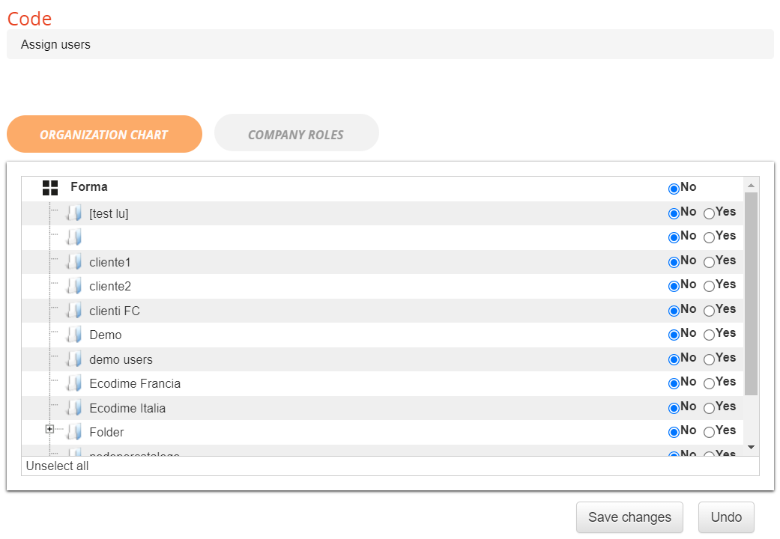The width and height of the screenshot is (780, 539).
Task: Select Yes for the cliente1 row
Action: pyautogui.click(x=709, y=262)
